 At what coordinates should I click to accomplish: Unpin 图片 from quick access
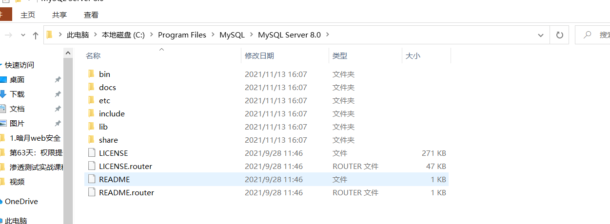pos(58,124)
